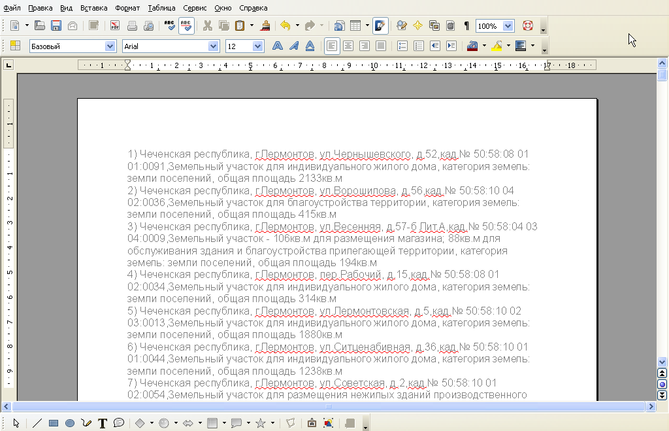The width and height of the screenshot is (669, 431).
Task: Apply paragraph background color
Action: point(521,46)
